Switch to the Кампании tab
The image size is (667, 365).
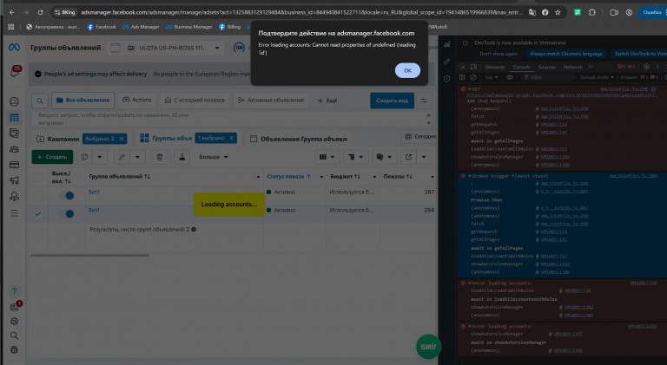click(63, 139)
